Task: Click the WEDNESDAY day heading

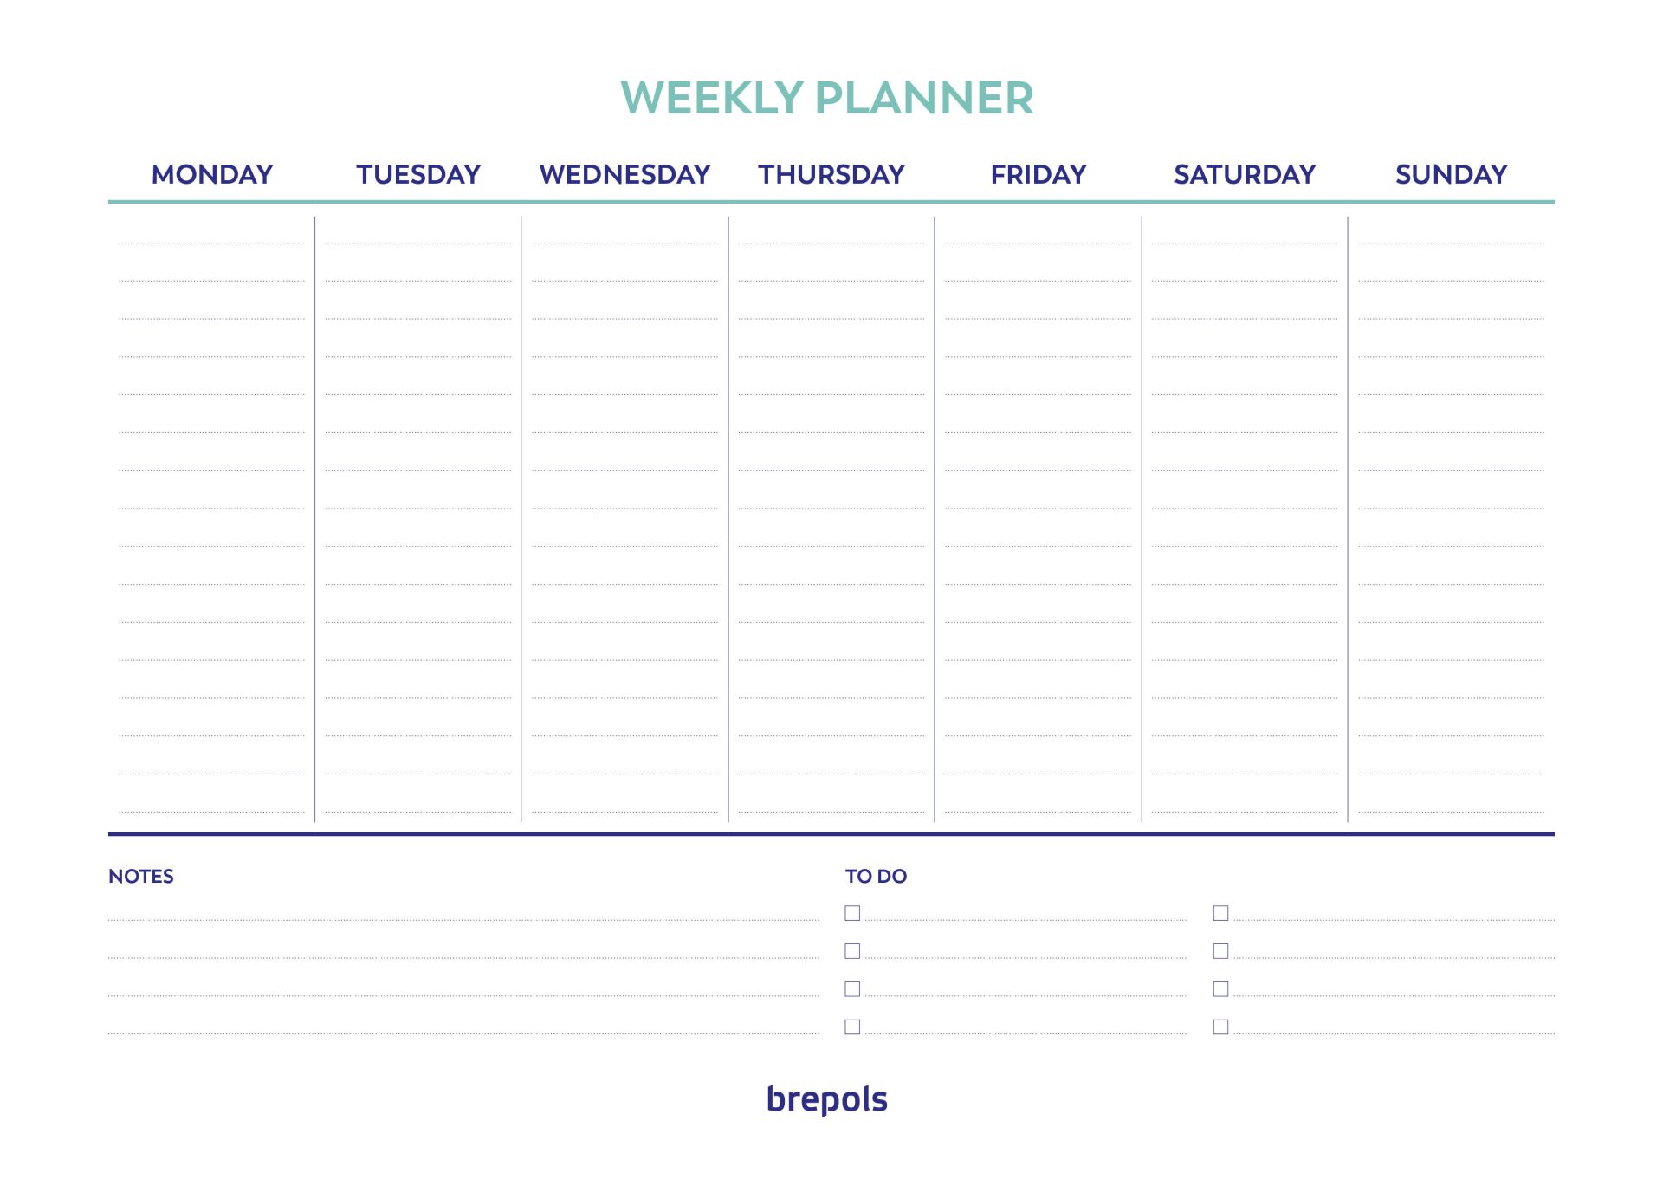Action: (624, 174)
